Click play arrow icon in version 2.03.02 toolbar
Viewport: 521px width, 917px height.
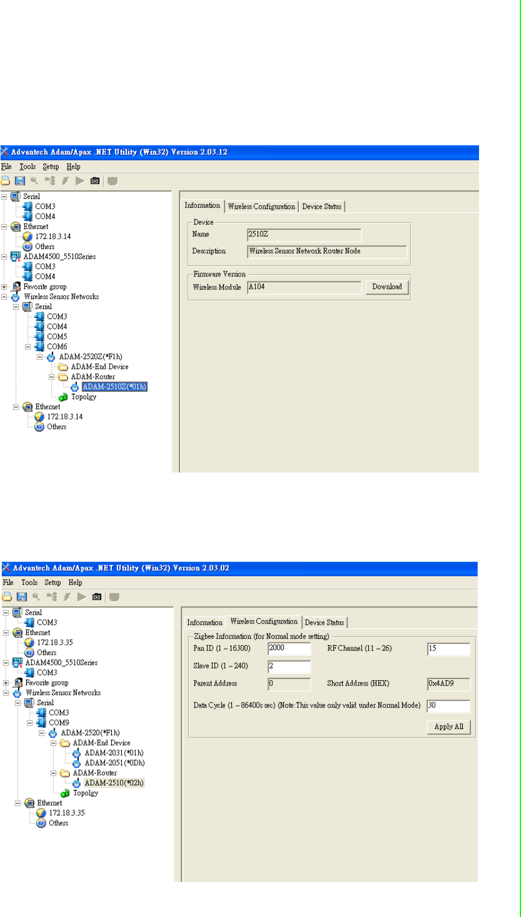click(x=82, y=597)
